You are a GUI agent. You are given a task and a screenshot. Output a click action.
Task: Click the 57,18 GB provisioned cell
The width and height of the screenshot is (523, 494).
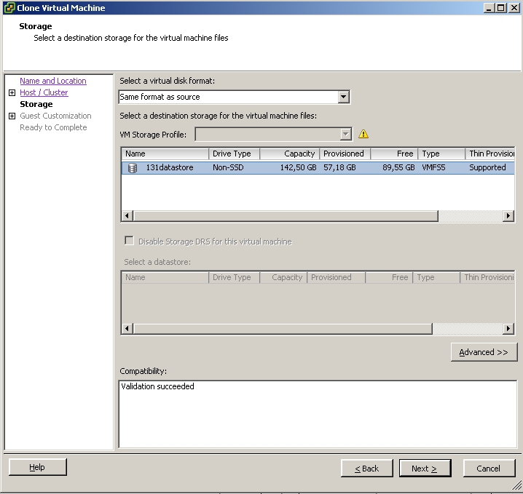[339, 167]
